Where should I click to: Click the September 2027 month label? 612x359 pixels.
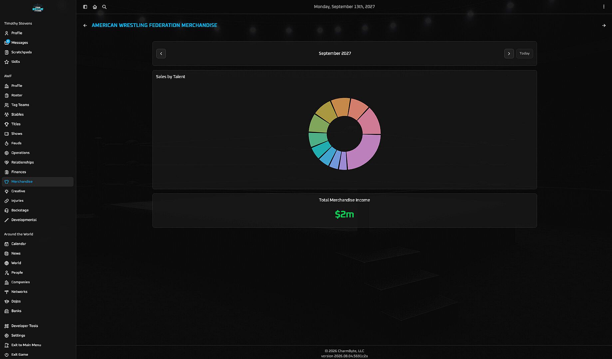click(335, 54)
